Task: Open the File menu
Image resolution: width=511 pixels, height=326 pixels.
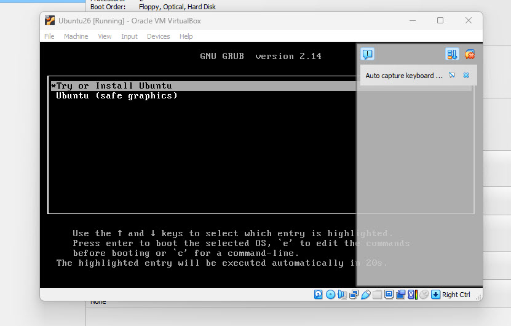Action: pyautogui.click(x=49, y=36)
